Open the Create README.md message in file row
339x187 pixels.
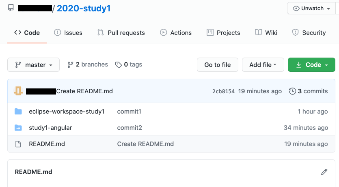pos(145,144)
